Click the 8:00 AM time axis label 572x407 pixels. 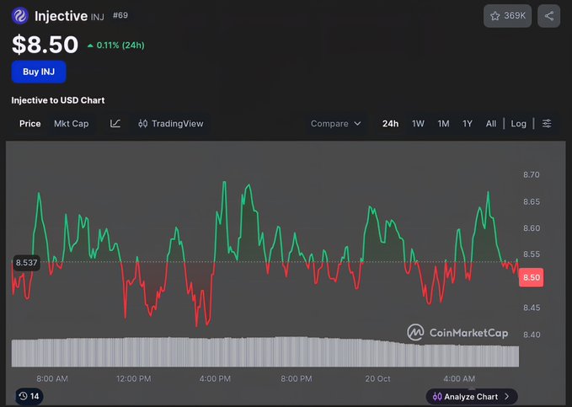(51, 379)
